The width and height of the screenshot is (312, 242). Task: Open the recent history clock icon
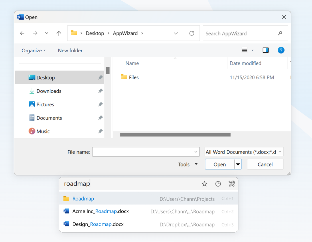coord(218,184)
